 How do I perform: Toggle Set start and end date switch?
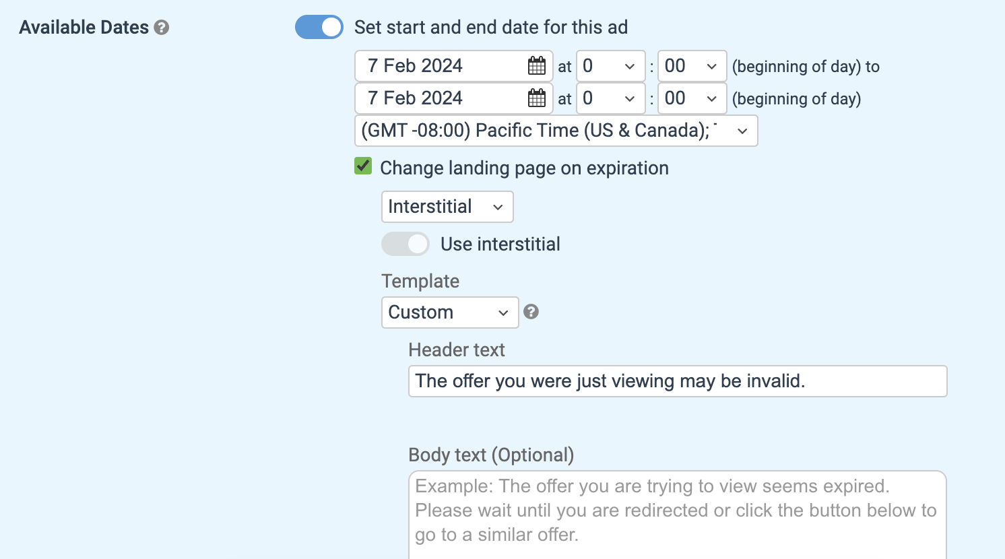click(x=319, y=27)
